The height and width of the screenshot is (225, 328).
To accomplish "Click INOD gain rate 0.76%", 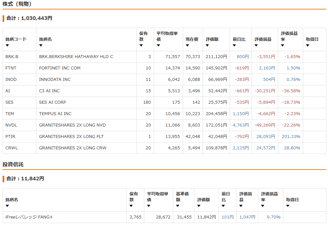I will click(x=293, y=80).
